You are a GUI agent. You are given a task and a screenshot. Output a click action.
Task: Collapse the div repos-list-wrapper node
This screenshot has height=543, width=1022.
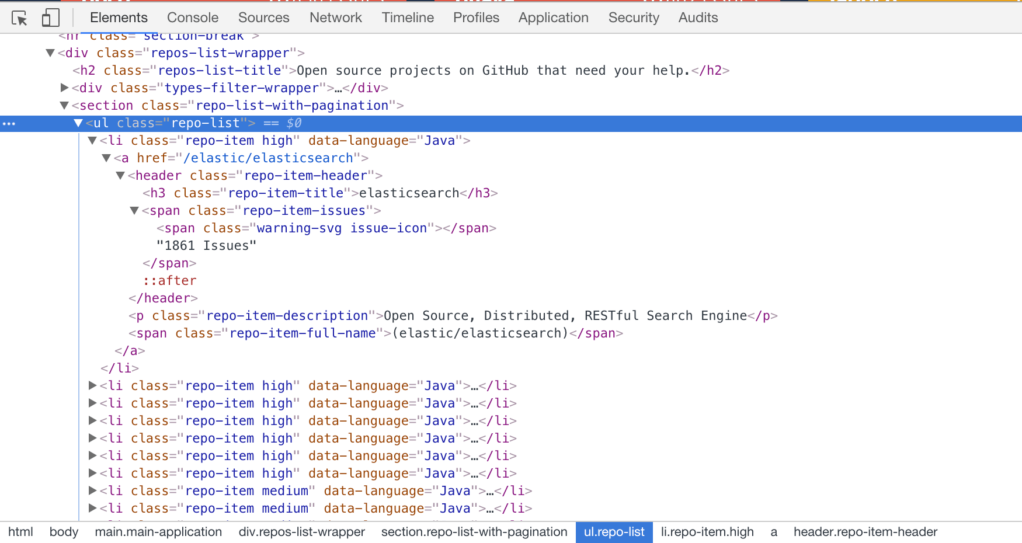[50, 53]
